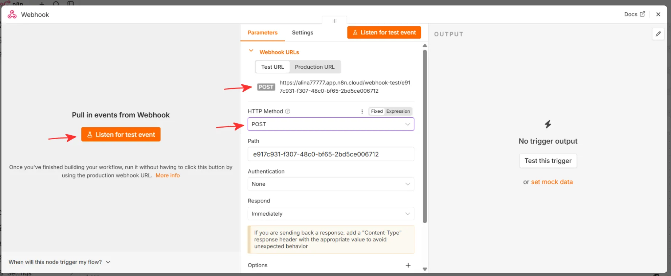
Task: Collapse the Webhook URLs section
Action: [251, 51]
